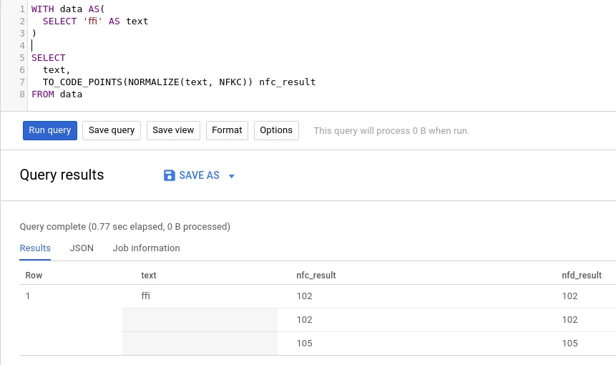View the Job information tab
Image resolution: width=616 pixels, height=365 pixels.
tap(146, 248)
